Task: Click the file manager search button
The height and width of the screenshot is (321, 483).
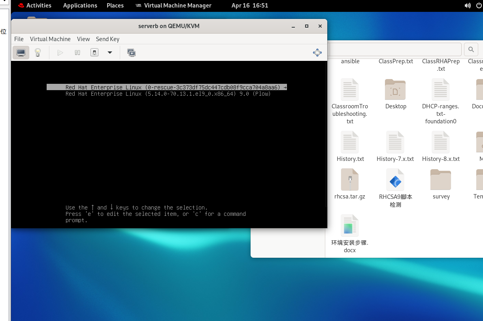Action: pos(471,49)
